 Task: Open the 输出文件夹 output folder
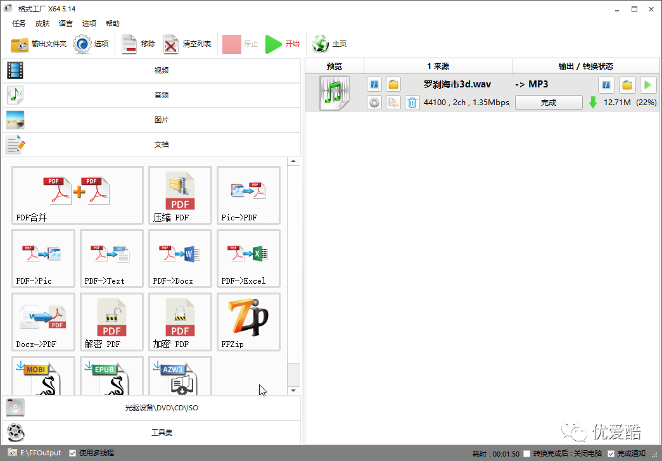click(39, 44)
